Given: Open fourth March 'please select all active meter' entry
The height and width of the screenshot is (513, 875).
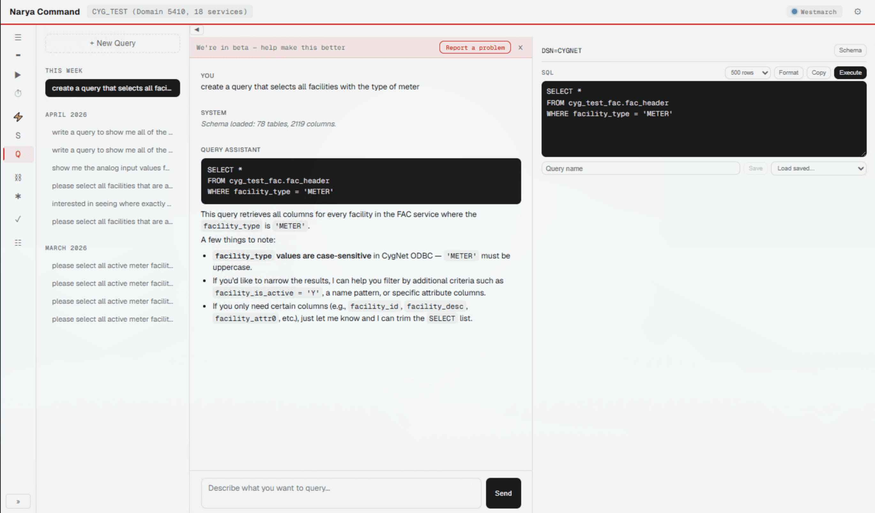Looking at the screenshot, I should (x=112, y=319).
